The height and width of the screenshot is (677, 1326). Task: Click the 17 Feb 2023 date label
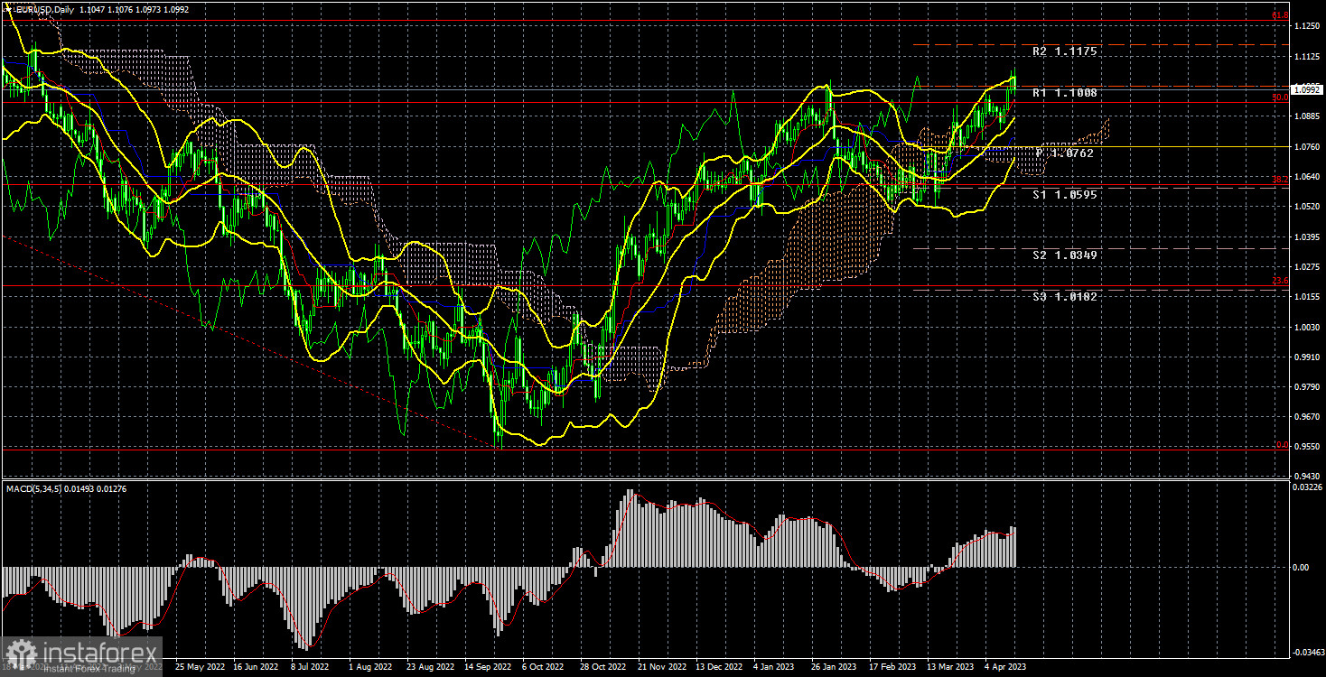[x=891, y=666]
